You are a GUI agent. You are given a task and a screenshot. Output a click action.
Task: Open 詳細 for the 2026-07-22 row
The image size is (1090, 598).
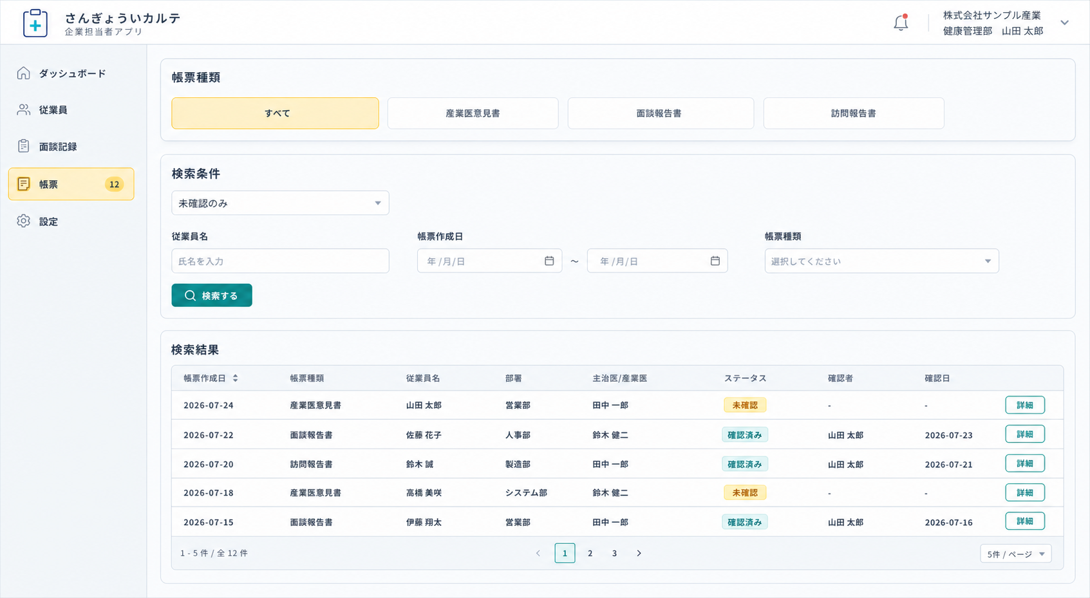pyautogui.click(x=1025, y=434)
